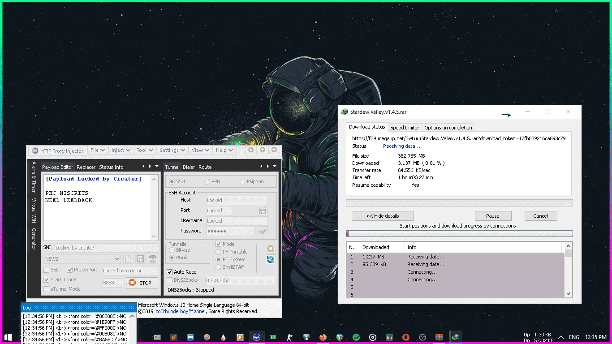Viewport: 612px width, 344px height.
Task: Click the Hide details button
Action: 383,216
